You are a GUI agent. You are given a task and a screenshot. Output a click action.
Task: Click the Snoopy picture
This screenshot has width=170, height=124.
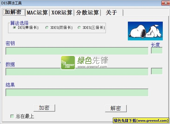point(145,31)
